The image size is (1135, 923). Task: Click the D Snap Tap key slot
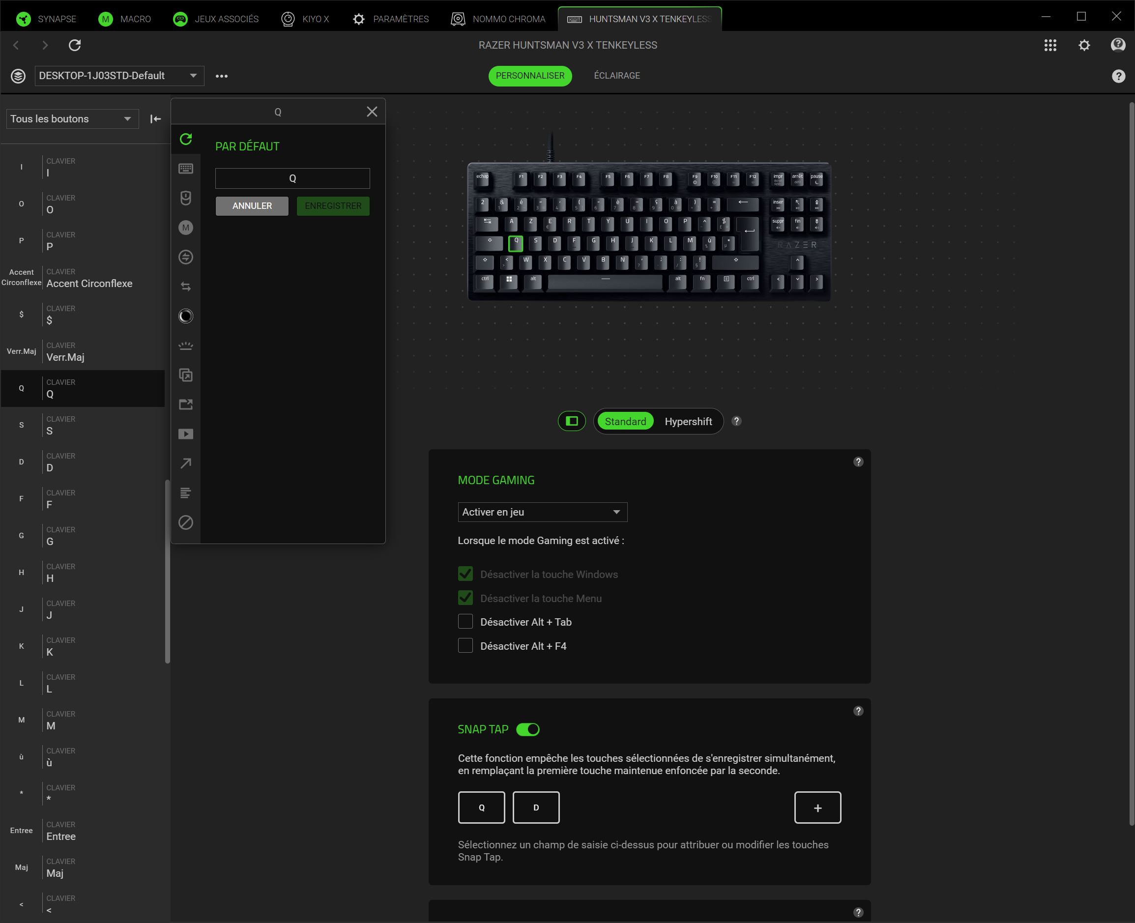point(536,808)
